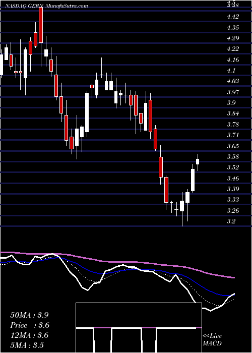The height and width of the screenshot is (353, 252).
Task: Click the 12MA : 3.6 legend entry
Action: pyautogui.click(x=29, y=335)
